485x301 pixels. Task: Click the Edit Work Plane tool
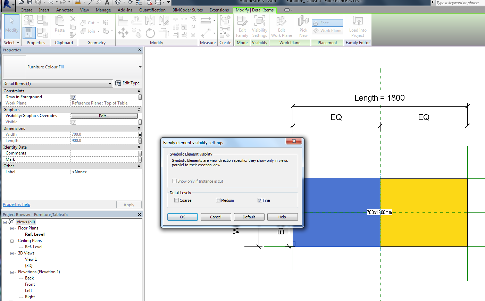[x=282, y=27]
